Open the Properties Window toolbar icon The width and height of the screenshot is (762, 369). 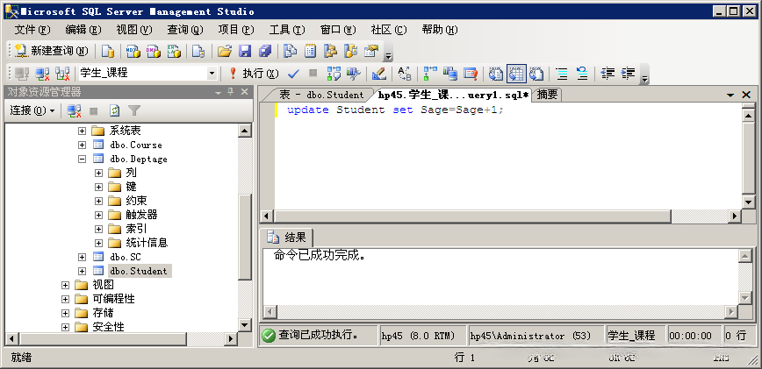371,51
